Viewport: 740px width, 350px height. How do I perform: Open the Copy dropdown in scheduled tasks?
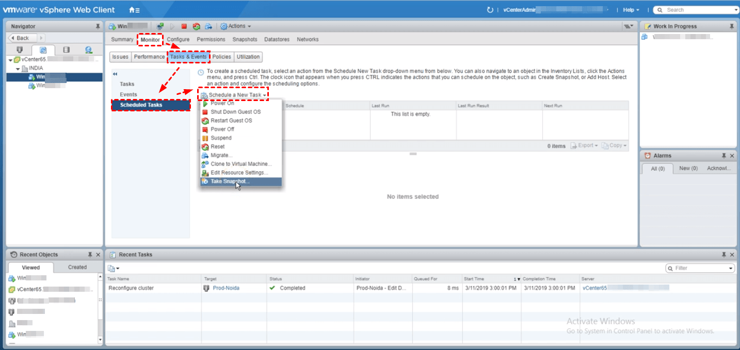pyautogui.click(x=614, y=146)
